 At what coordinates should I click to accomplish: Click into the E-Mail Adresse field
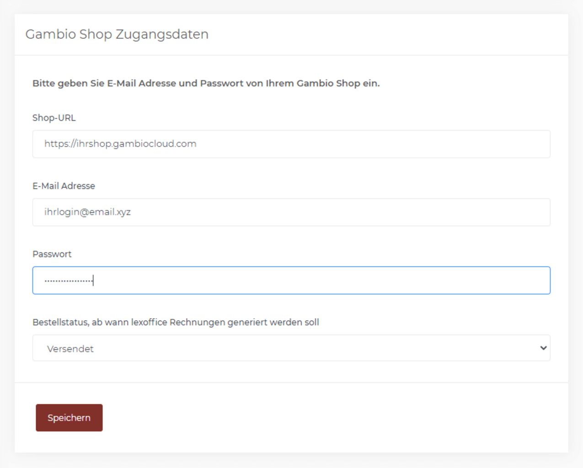[x=291, y=212]
